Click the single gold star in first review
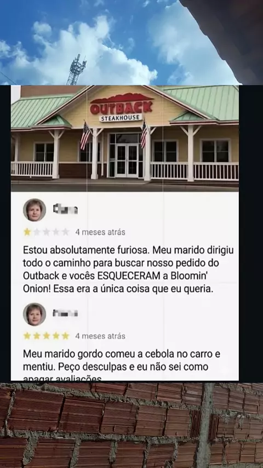Viewport: 263px width, 468px height. [x=27, y=232]
